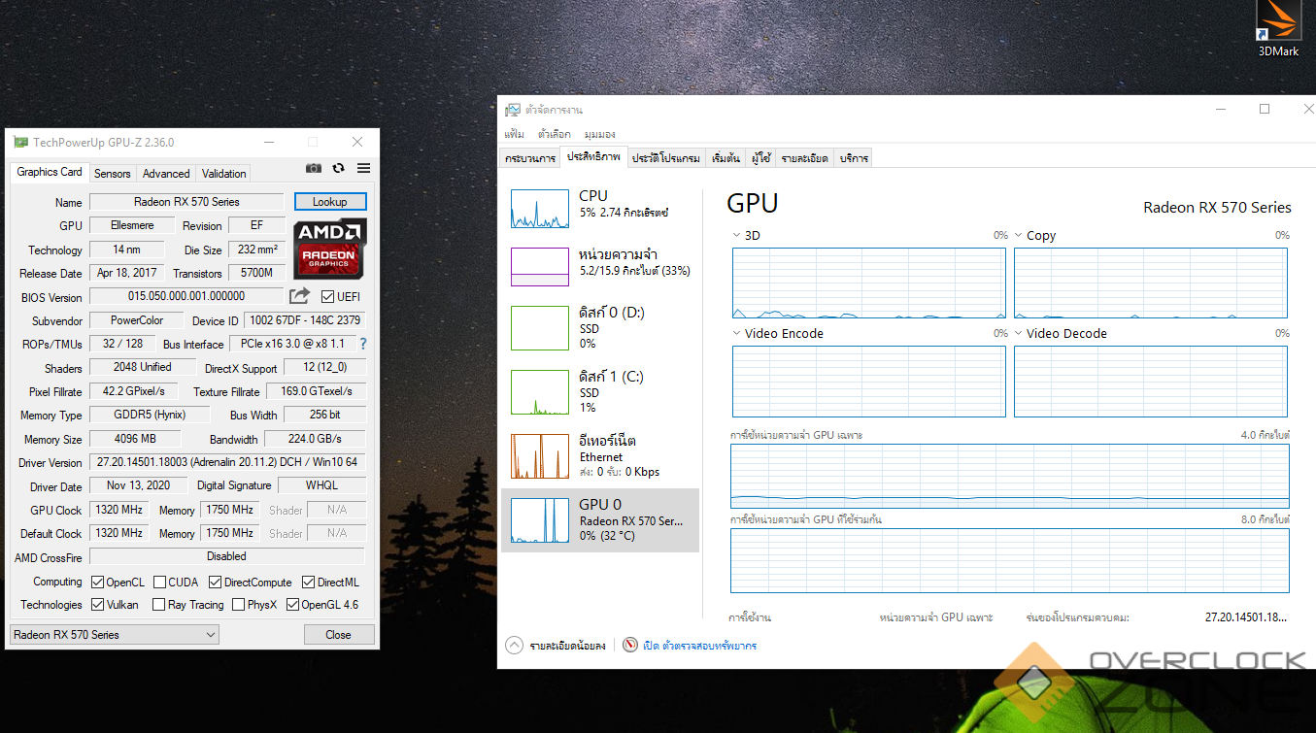
Task: Switch to the Validation tab in GPU-Z
Action: pyautogui.click(x=223, y=174)
